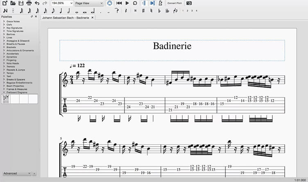This screenshot has width=308, height=182.
Task: Add a tie to the note
Action: point(117,11)
